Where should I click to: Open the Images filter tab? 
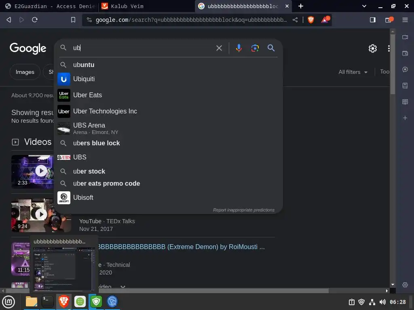[25, 72]
